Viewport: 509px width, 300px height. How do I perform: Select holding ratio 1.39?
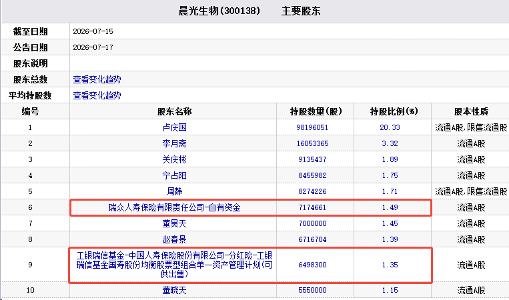tap(390, 239)
